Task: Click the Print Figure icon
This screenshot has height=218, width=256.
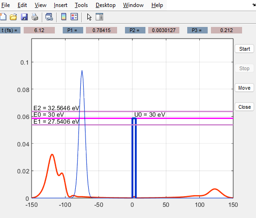Action: click(x=35, y=17)
